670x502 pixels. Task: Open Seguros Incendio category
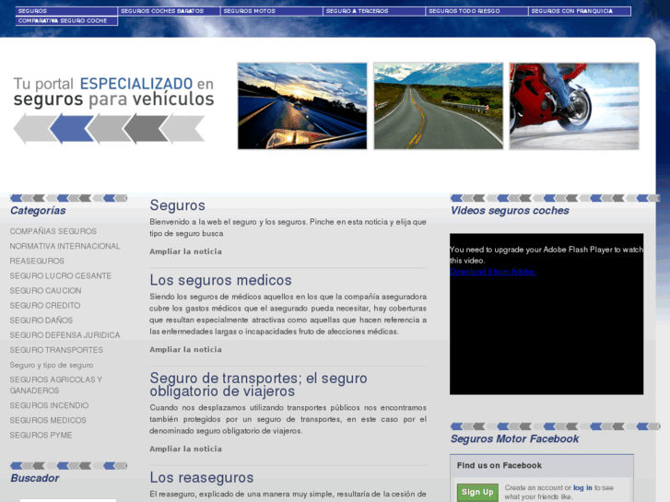tap(49, 405)
